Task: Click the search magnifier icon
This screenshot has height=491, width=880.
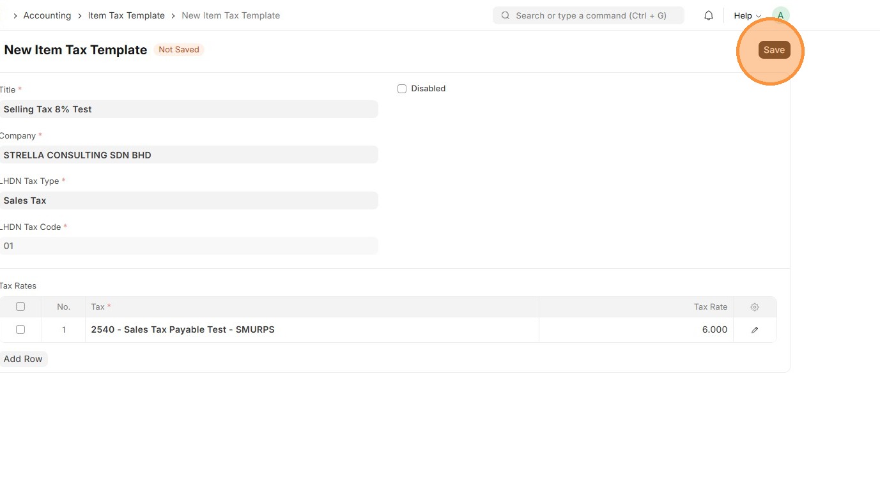Action: [x=506, y=15]
